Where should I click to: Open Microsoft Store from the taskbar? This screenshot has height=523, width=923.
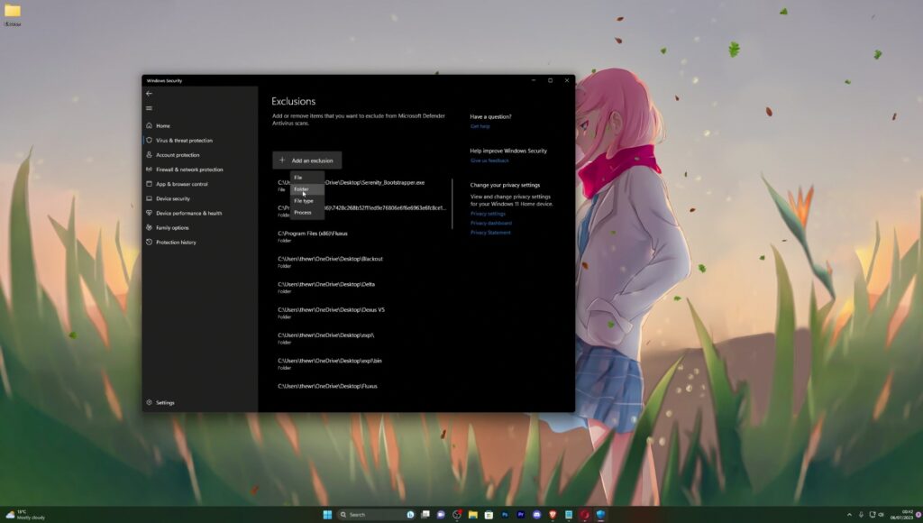[489, 515]
